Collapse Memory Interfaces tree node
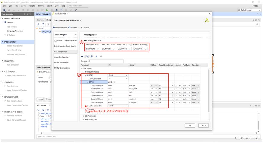This screenshot has width=263, height=143. (x=83, y=72)
